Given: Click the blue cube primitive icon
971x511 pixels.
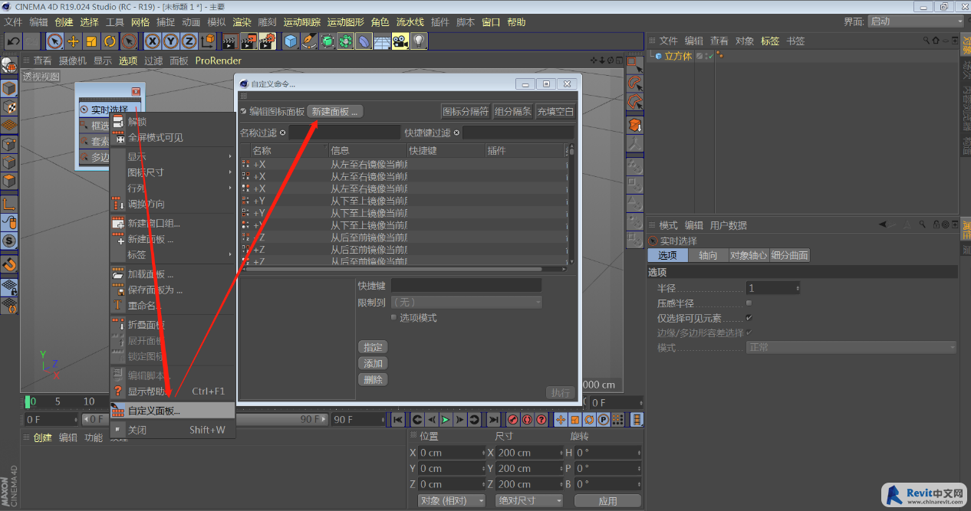Looking at the screenshot, I should (x=291, y=41).
